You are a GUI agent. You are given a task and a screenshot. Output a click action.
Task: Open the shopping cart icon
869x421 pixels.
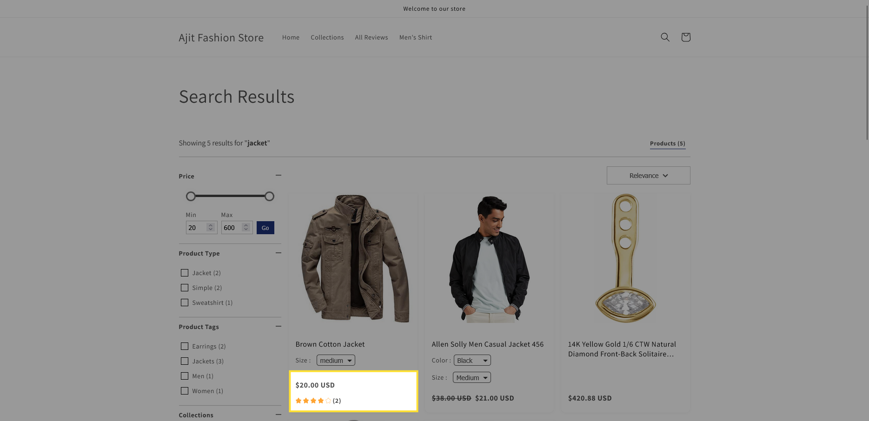point(685,37)
